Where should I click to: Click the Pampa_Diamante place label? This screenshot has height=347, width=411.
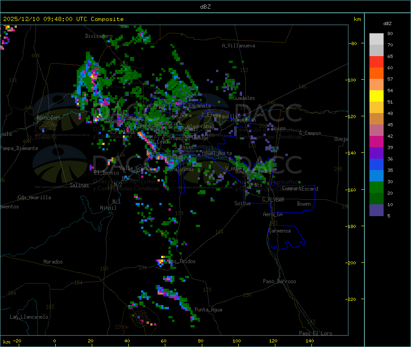(19, 148)
